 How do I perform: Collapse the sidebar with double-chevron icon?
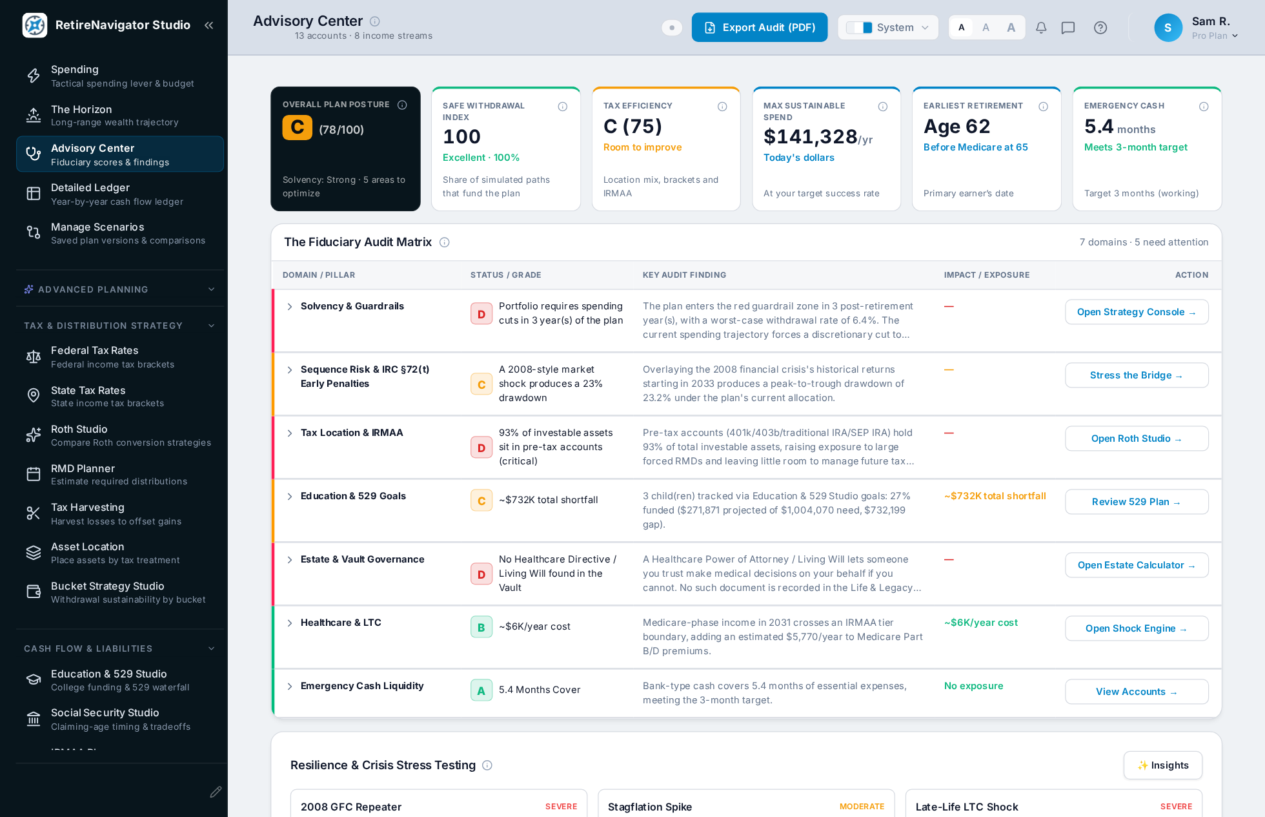click(208, 25)
